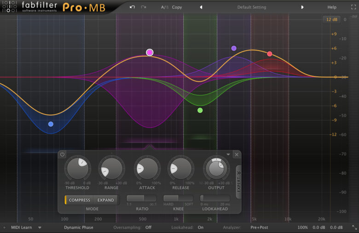
Task: Copy settings with the Copy button
Action: pos(177,7)
